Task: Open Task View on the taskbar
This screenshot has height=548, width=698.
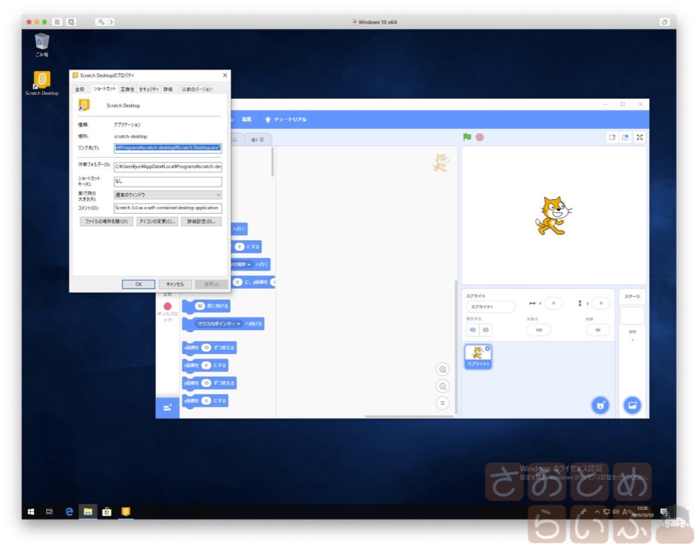Action: pyautogui.click(x=49, y=511)
